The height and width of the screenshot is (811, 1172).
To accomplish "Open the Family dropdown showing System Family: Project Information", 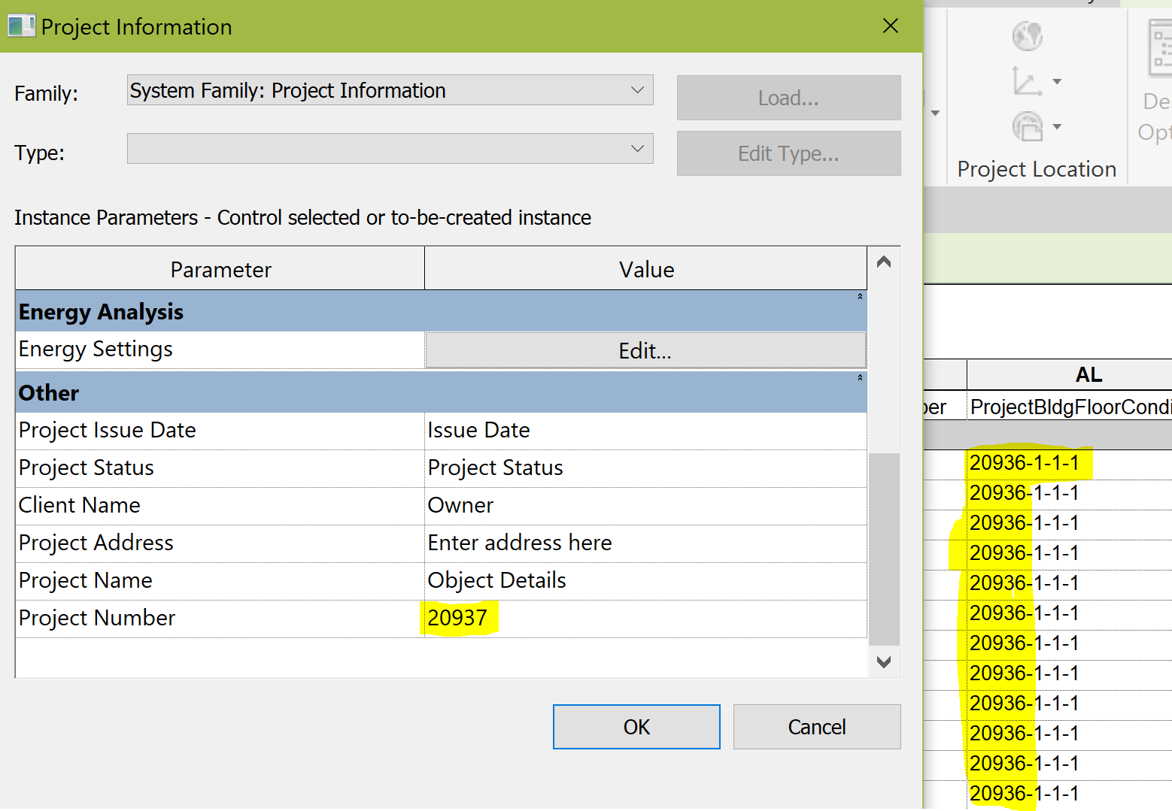I will coord(638,89).
